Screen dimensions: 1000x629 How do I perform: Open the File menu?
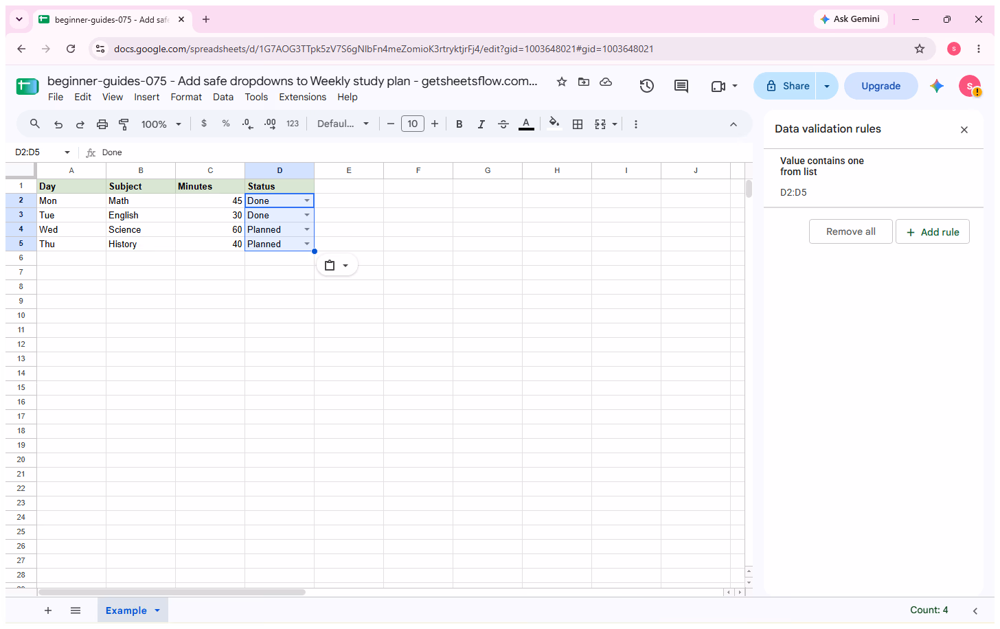56,97
